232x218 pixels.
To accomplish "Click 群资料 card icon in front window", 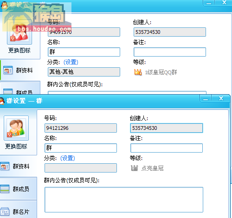I will click(x=5, y=166).
